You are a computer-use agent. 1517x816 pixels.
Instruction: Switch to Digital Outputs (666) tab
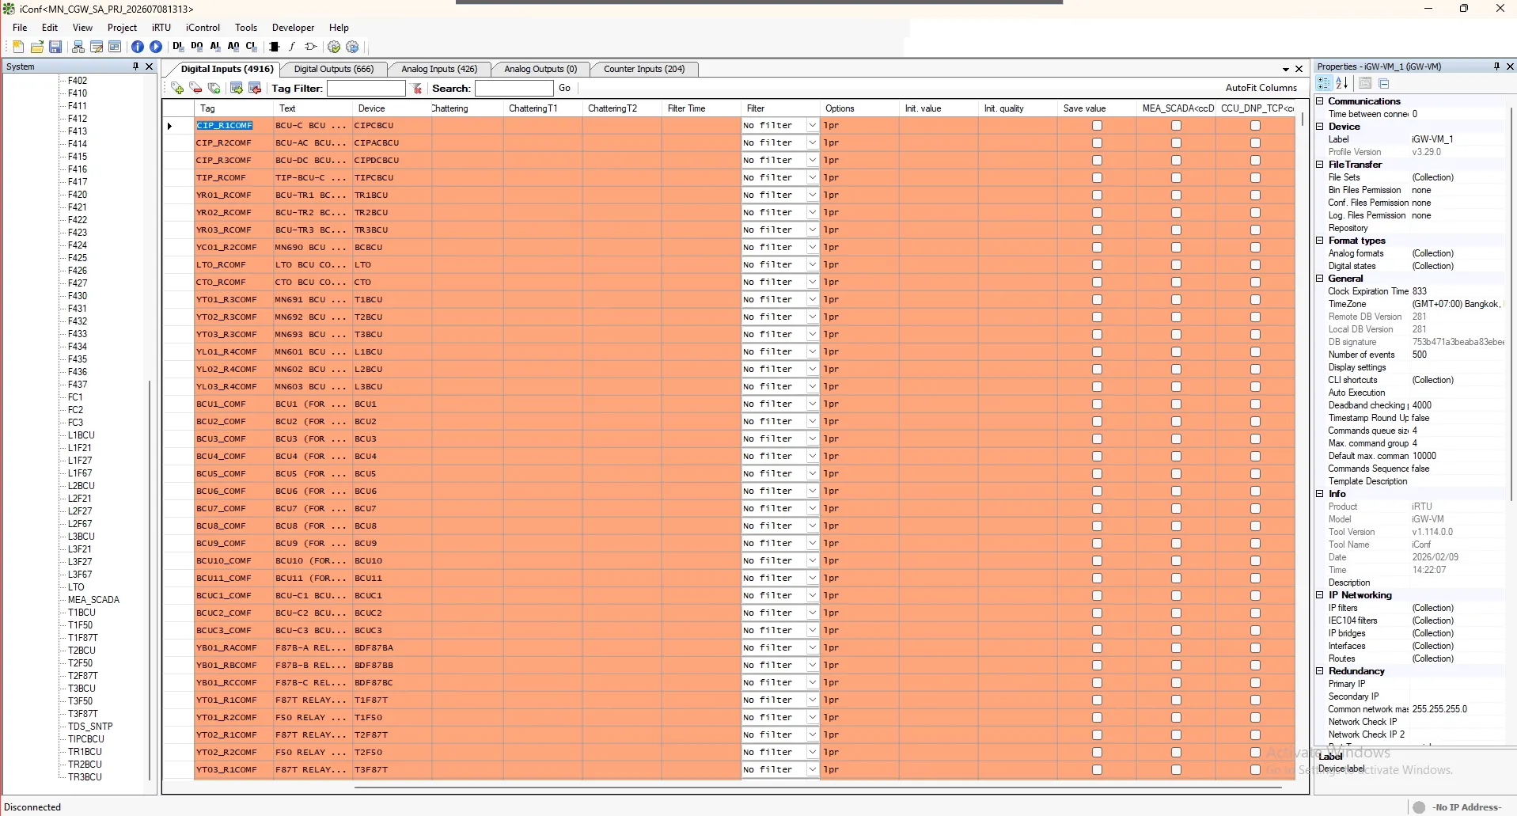[334, 69]
